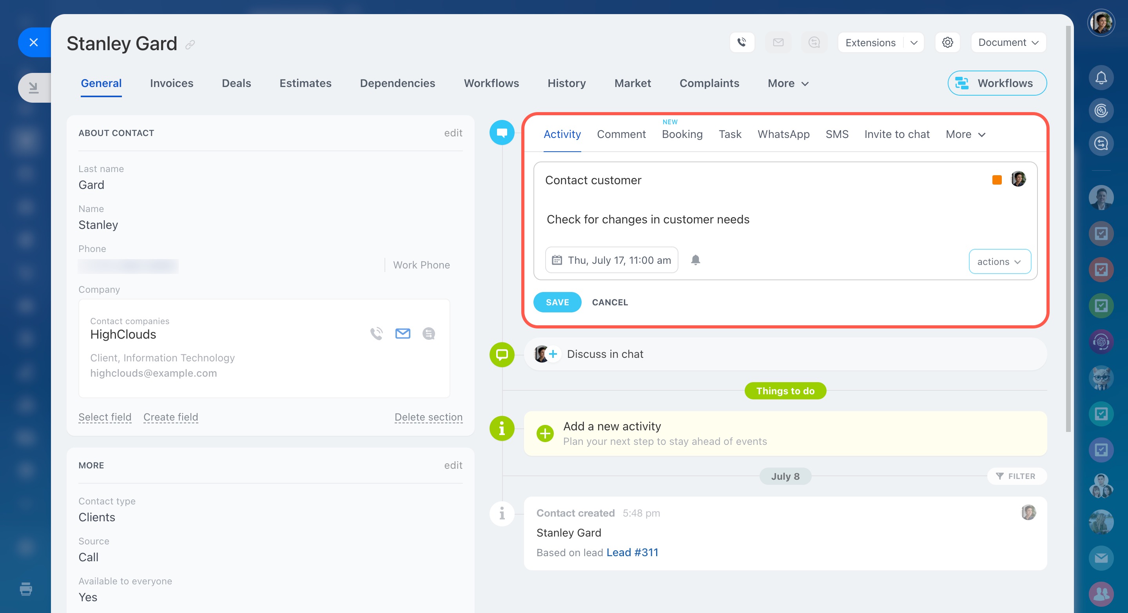Toggle the activity reminder bell icon

(695, 260)
